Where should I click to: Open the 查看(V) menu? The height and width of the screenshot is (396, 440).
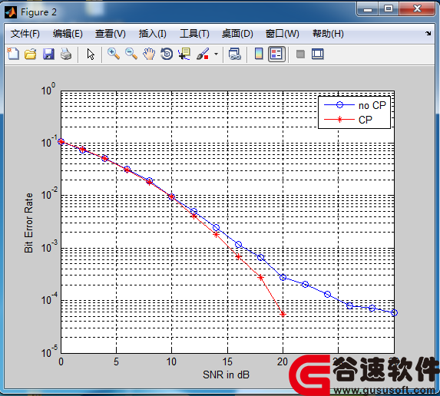point(111,34)
